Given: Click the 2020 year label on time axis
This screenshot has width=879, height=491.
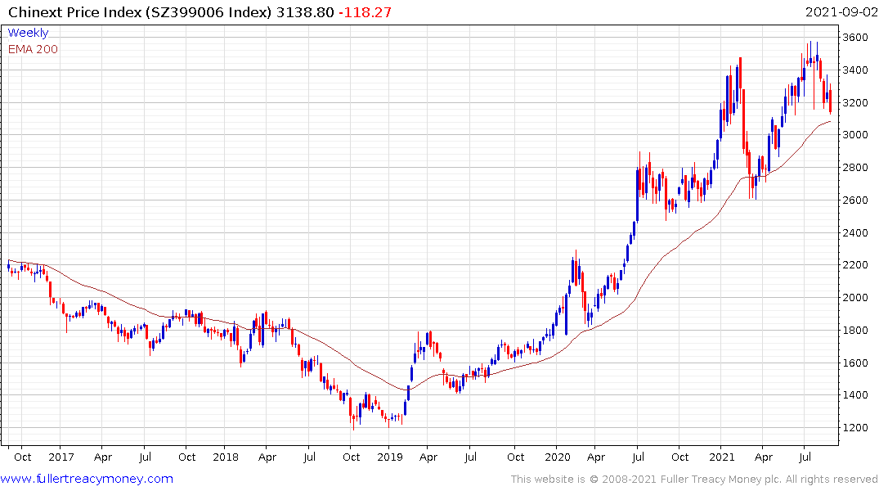Looking at the screenshot, I should coord(557,457).
